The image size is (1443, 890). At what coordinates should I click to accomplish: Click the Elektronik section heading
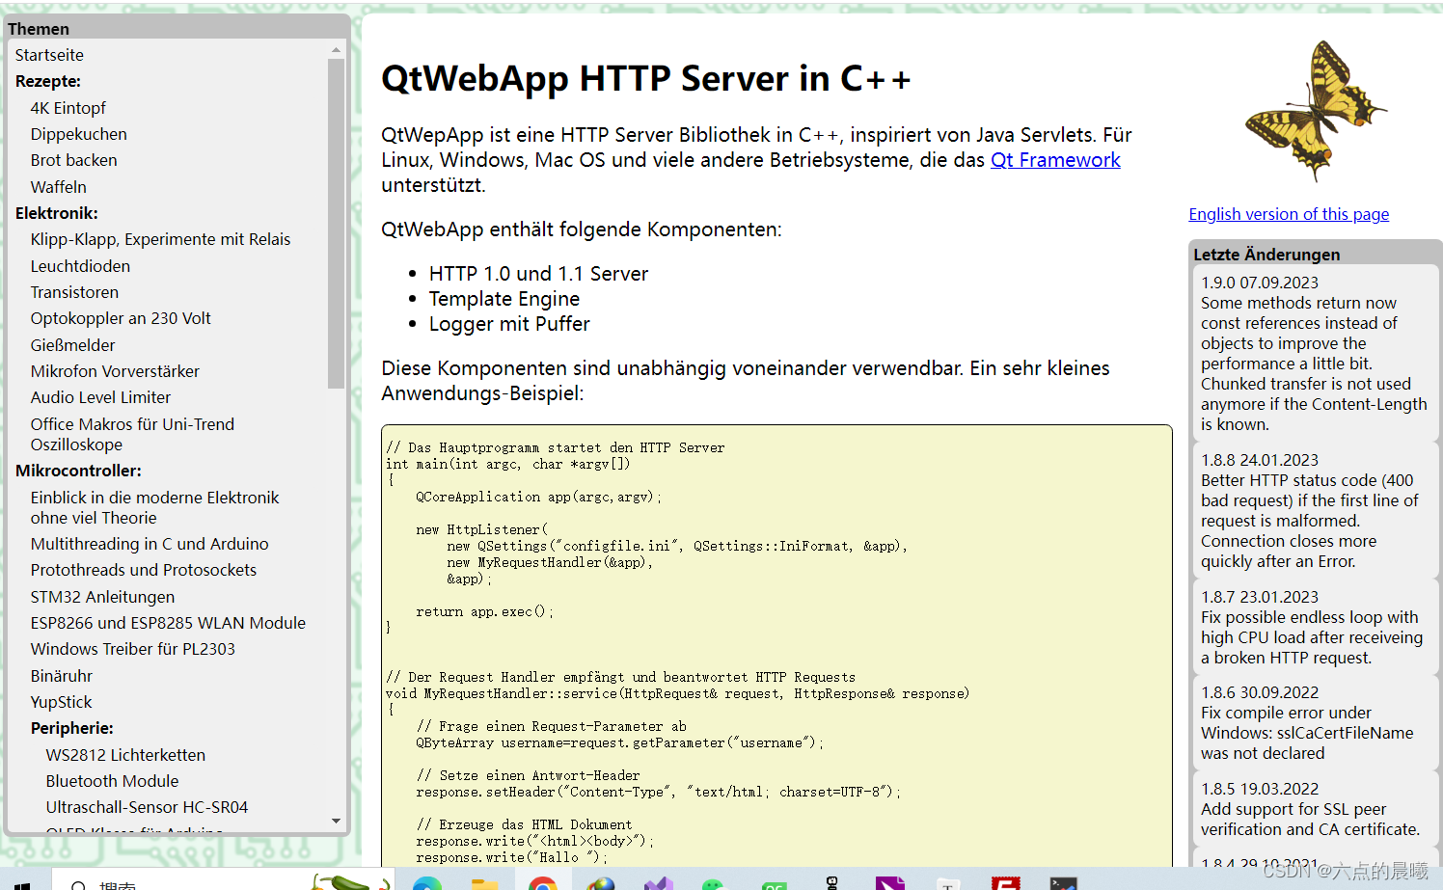point(56,213)
